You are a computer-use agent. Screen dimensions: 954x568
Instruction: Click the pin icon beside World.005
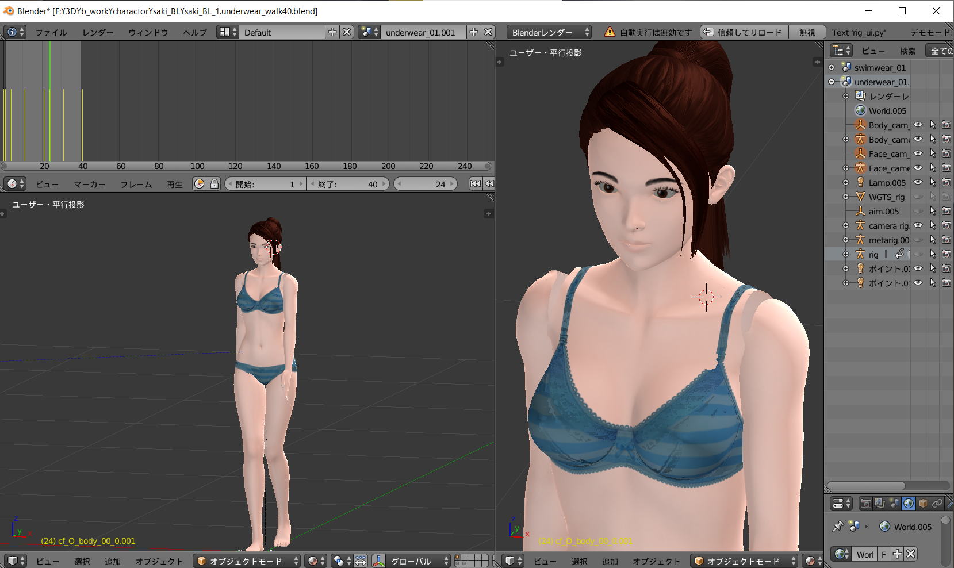point(838,527)
